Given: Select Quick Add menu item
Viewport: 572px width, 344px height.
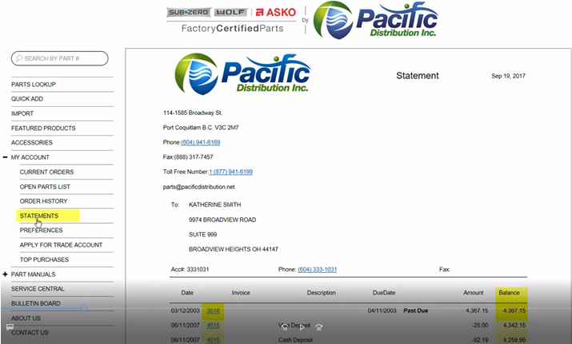Looking at the screenshot, I should pyautogui.click(x=27, y=99).
